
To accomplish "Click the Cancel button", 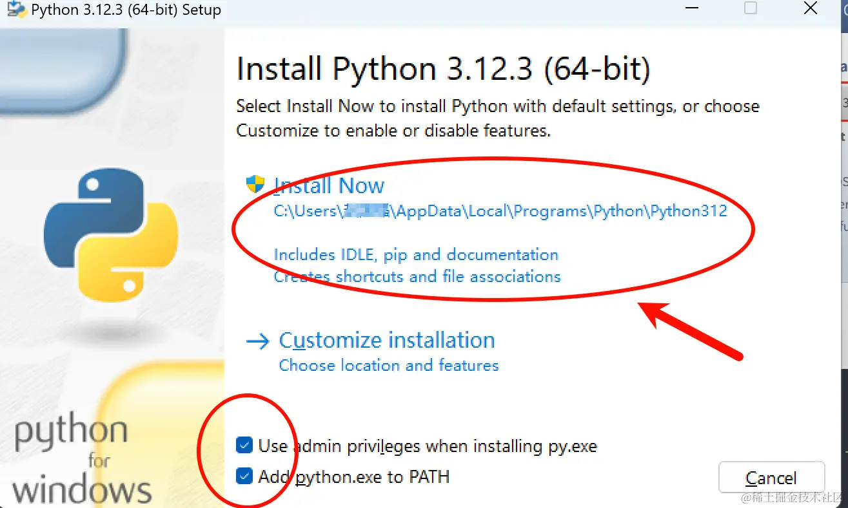I will click(771, 478).
